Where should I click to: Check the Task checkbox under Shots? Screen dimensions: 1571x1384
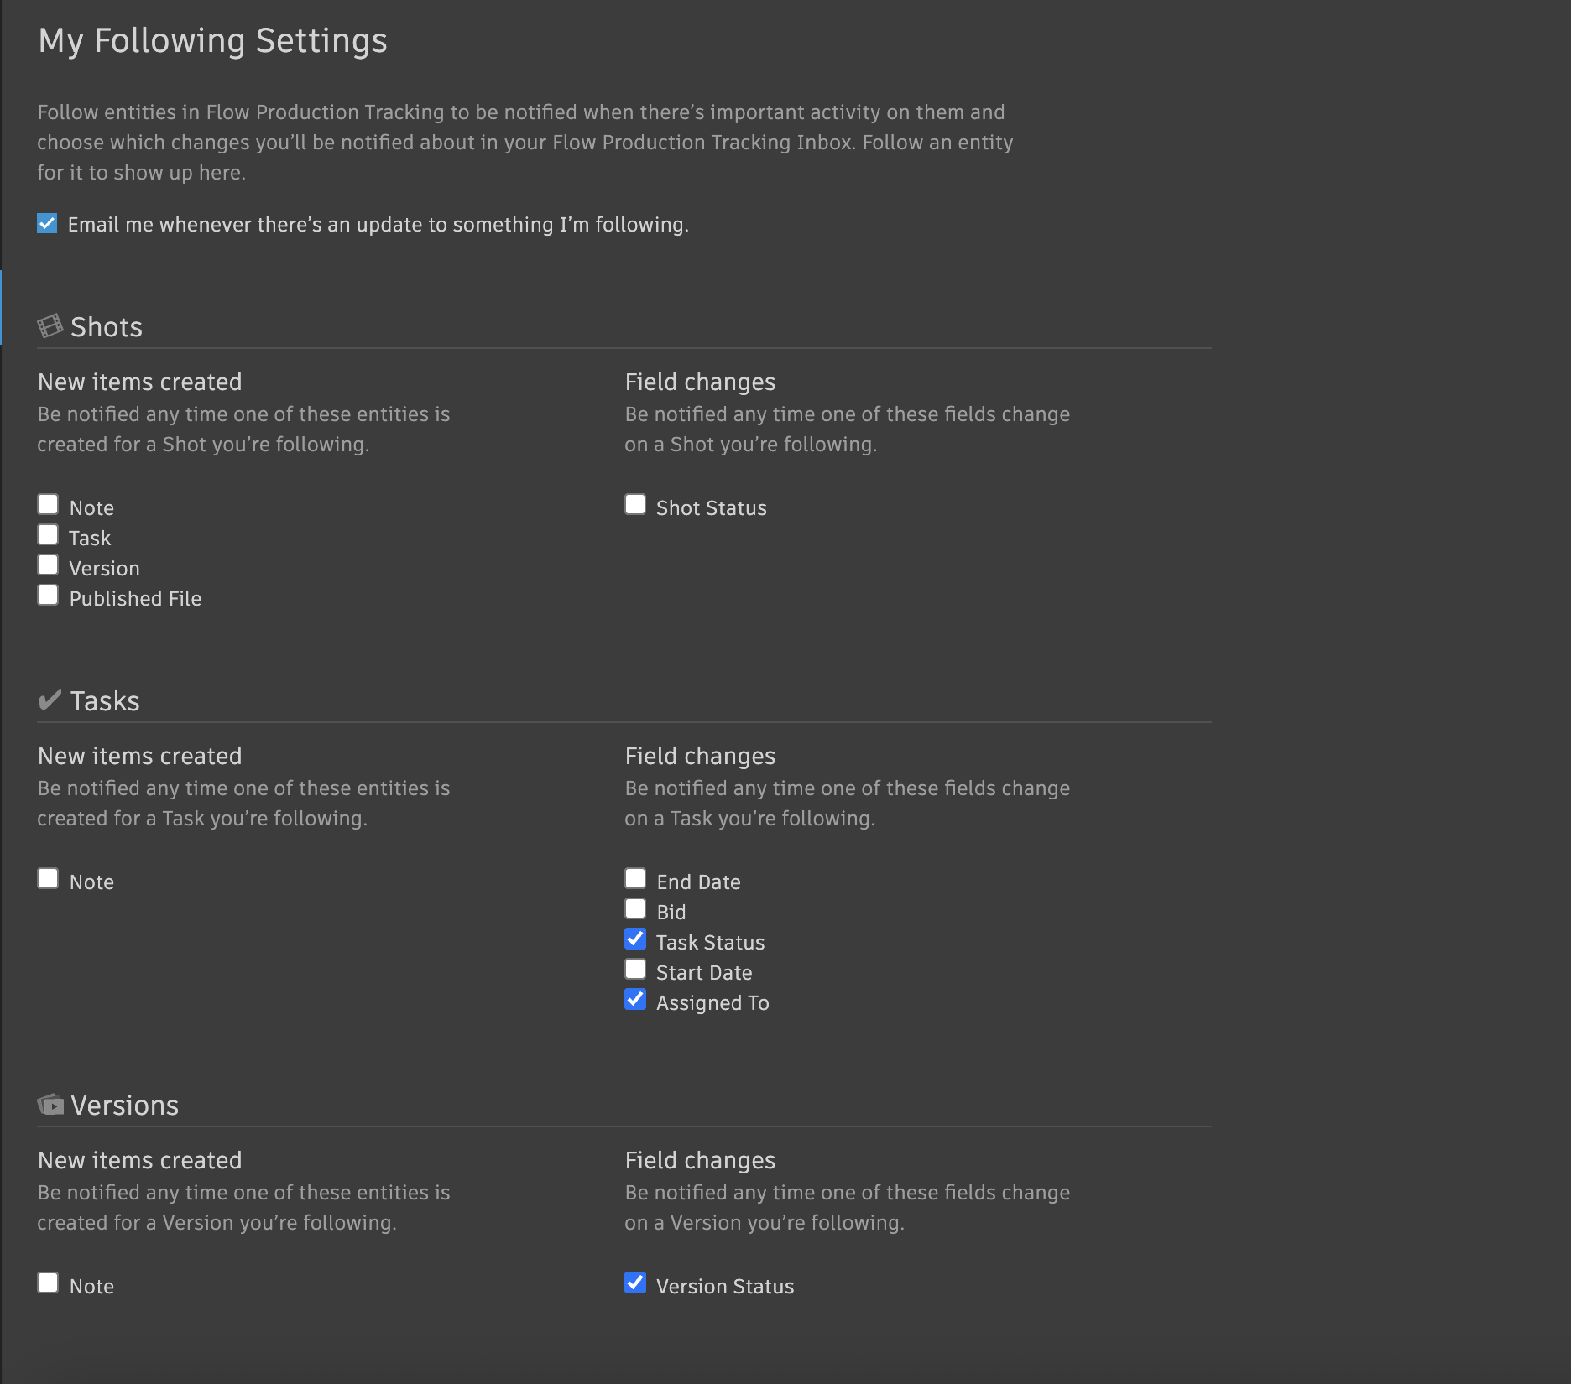48,535
